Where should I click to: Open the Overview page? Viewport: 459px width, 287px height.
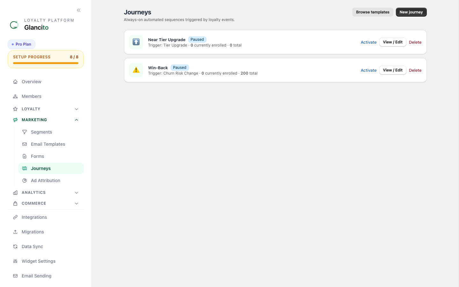[x=46, y=82]
